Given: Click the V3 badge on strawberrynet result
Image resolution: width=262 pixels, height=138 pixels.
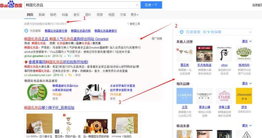Looking at the screenshot, I should pyautogui.click(x=70, y=75).
